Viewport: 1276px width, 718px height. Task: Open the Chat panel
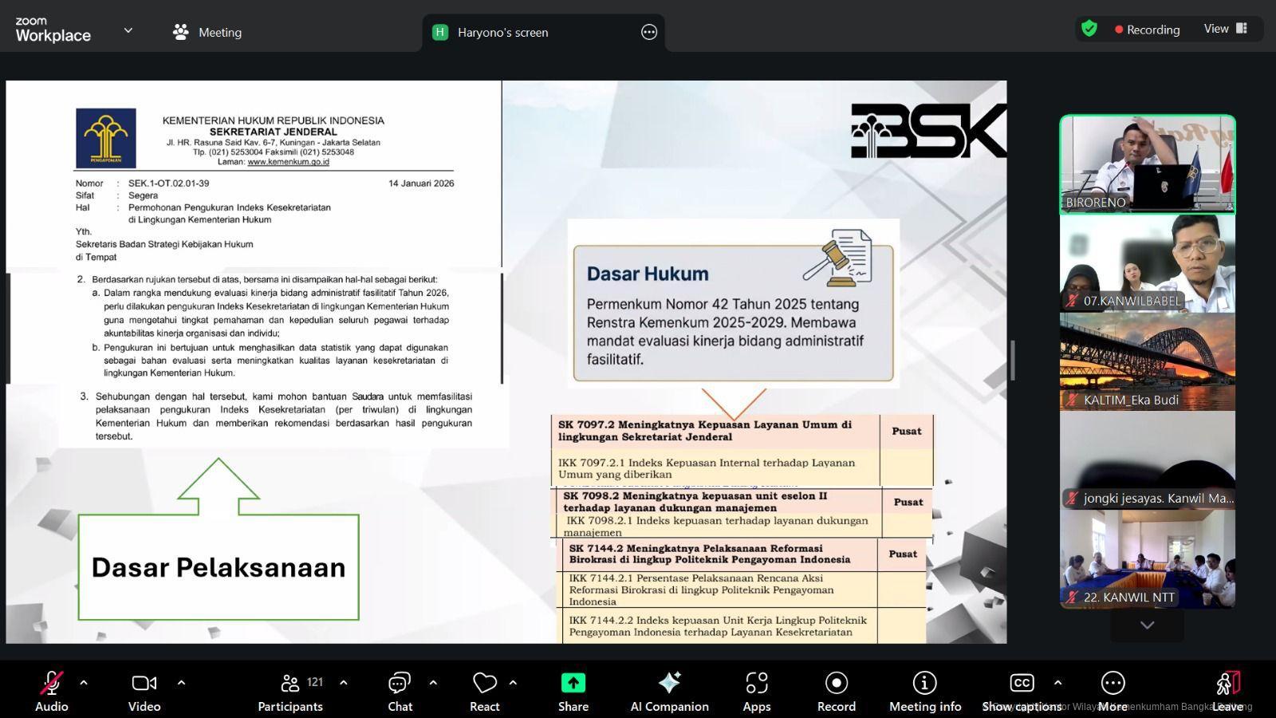tap(400, 691)
